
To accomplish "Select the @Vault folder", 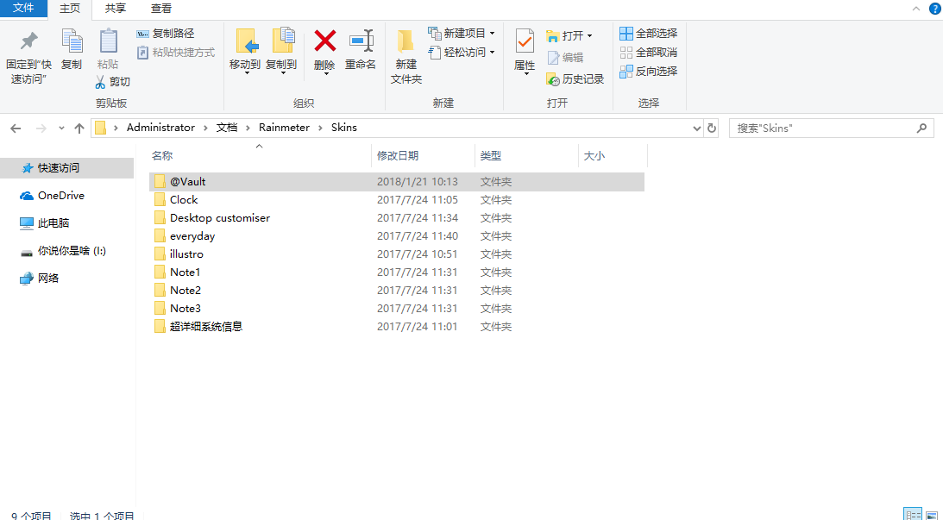I will [396, 182].
